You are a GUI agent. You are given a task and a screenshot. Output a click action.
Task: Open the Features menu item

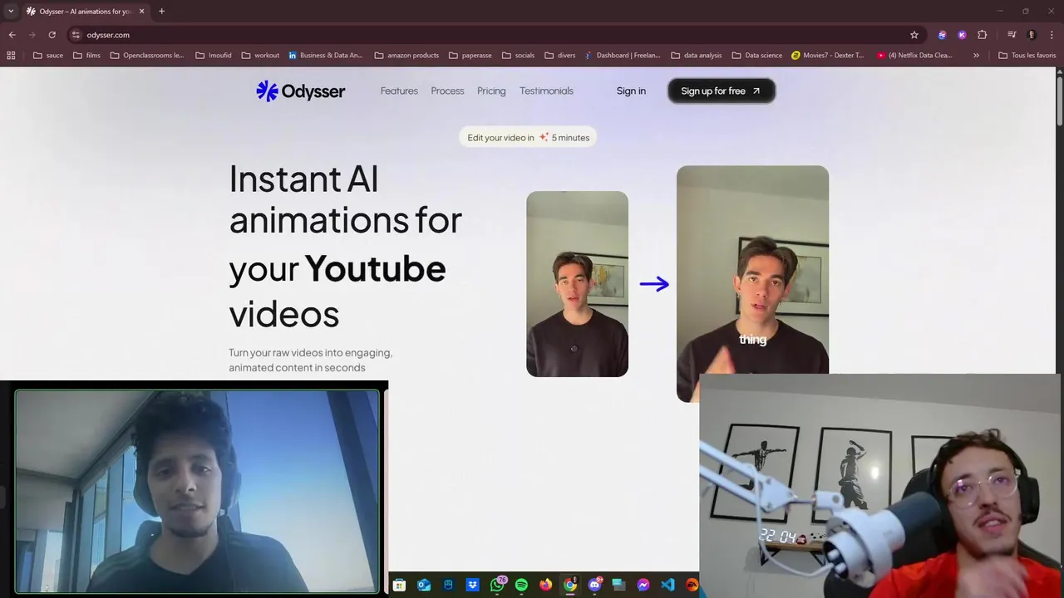tap(399, 91)
